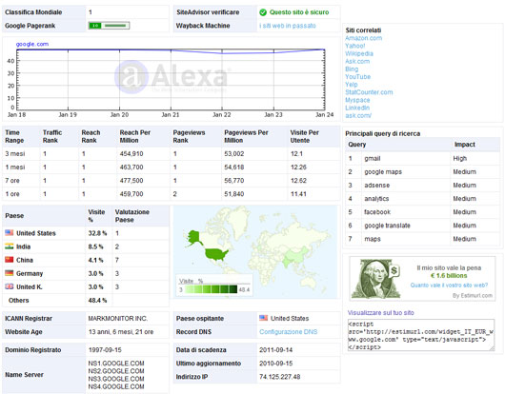Click the United K. flag icon
Viewport: 505px width, 394px height.
pos(9,286)
